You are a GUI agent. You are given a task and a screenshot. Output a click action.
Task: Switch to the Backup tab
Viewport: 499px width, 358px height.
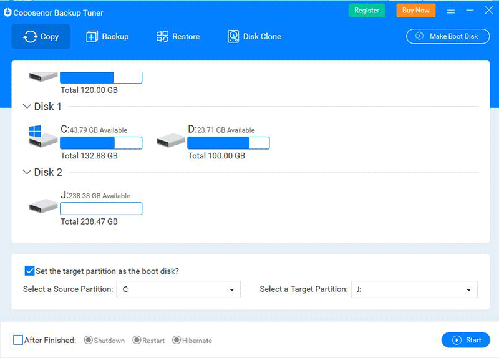[x=107, y=37]
